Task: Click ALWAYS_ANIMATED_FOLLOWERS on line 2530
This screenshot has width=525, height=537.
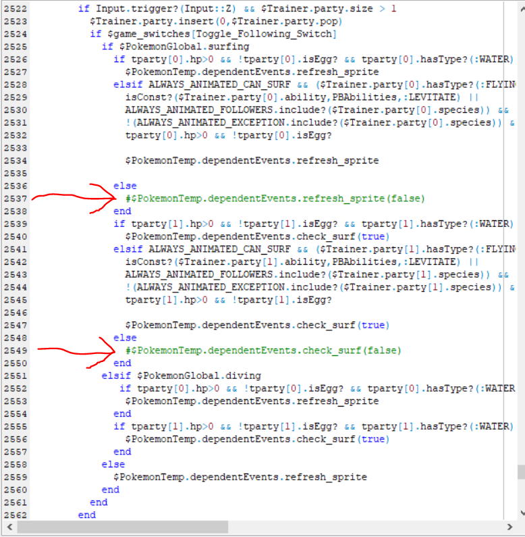Action: pos(199,110)
